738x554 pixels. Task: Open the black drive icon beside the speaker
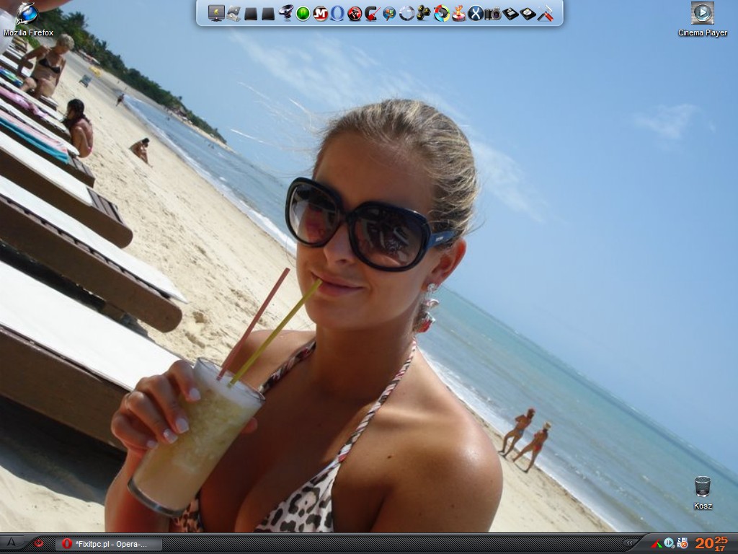pyautogui.click(x=268, y=14)
